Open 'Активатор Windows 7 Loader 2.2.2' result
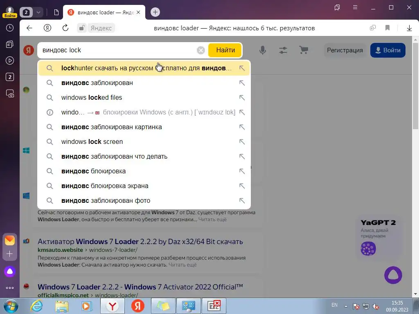Image resolution: width=419 pixels, height=314 pixels. [140, 241]
